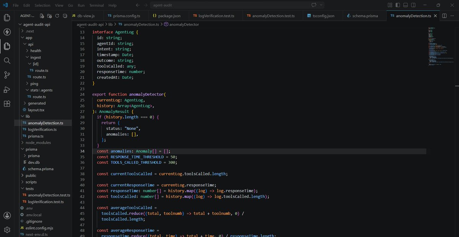
Task: Toggle the secondary side bar
Action: click(x=414, y=5)
